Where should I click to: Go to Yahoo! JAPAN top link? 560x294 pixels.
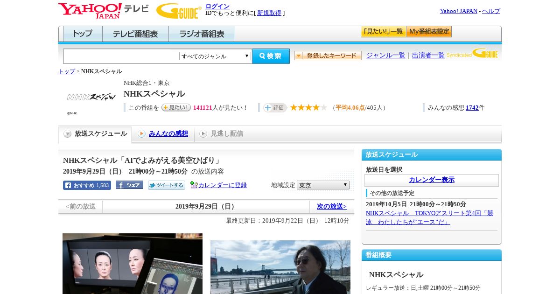click(x=458, y=11)
